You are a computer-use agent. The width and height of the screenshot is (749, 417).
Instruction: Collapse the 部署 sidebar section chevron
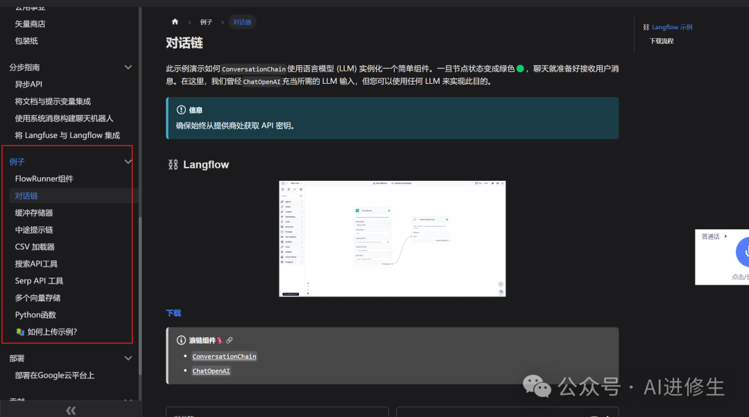[x=128, y=358]
